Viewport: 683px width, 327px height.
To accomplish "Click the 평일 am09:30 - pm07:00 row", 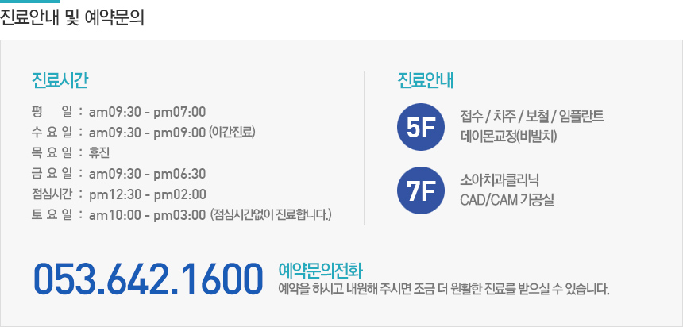I will coord(118,112).
